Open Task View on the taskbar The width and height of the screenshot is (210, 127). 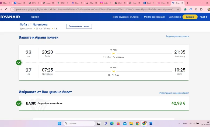tap(99, 123)
